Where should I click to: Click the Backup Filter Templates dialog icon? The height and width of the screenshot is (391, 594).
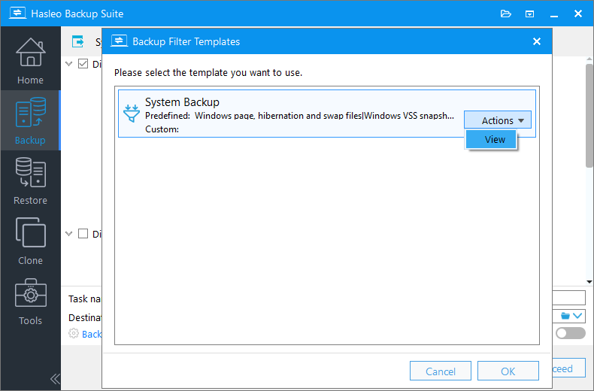coord(119,41)
